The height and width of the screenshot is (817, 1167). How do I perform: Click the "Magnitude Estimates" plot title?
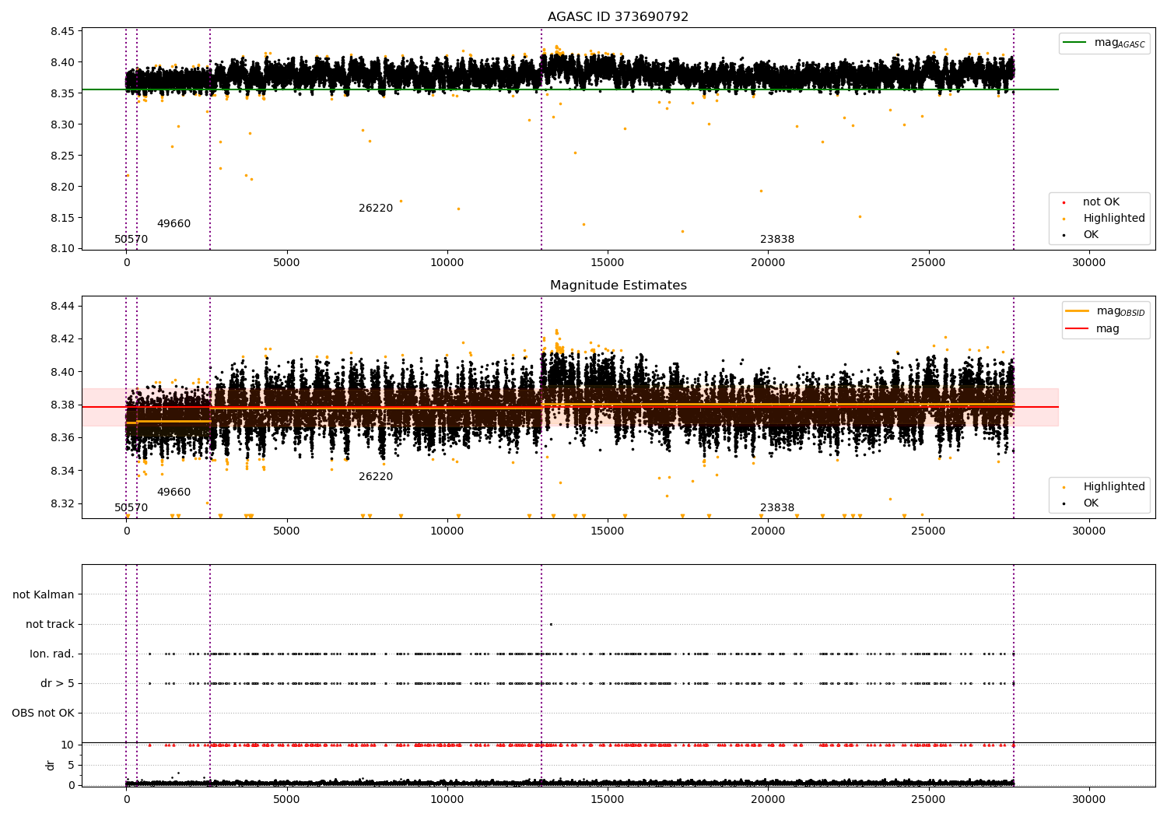pyautogui.click(x=618, y=286)
